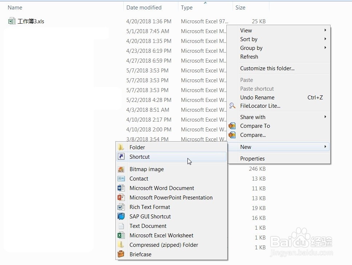Click the Contact card icon
This screenshot has width=352, height=265.
121,178
